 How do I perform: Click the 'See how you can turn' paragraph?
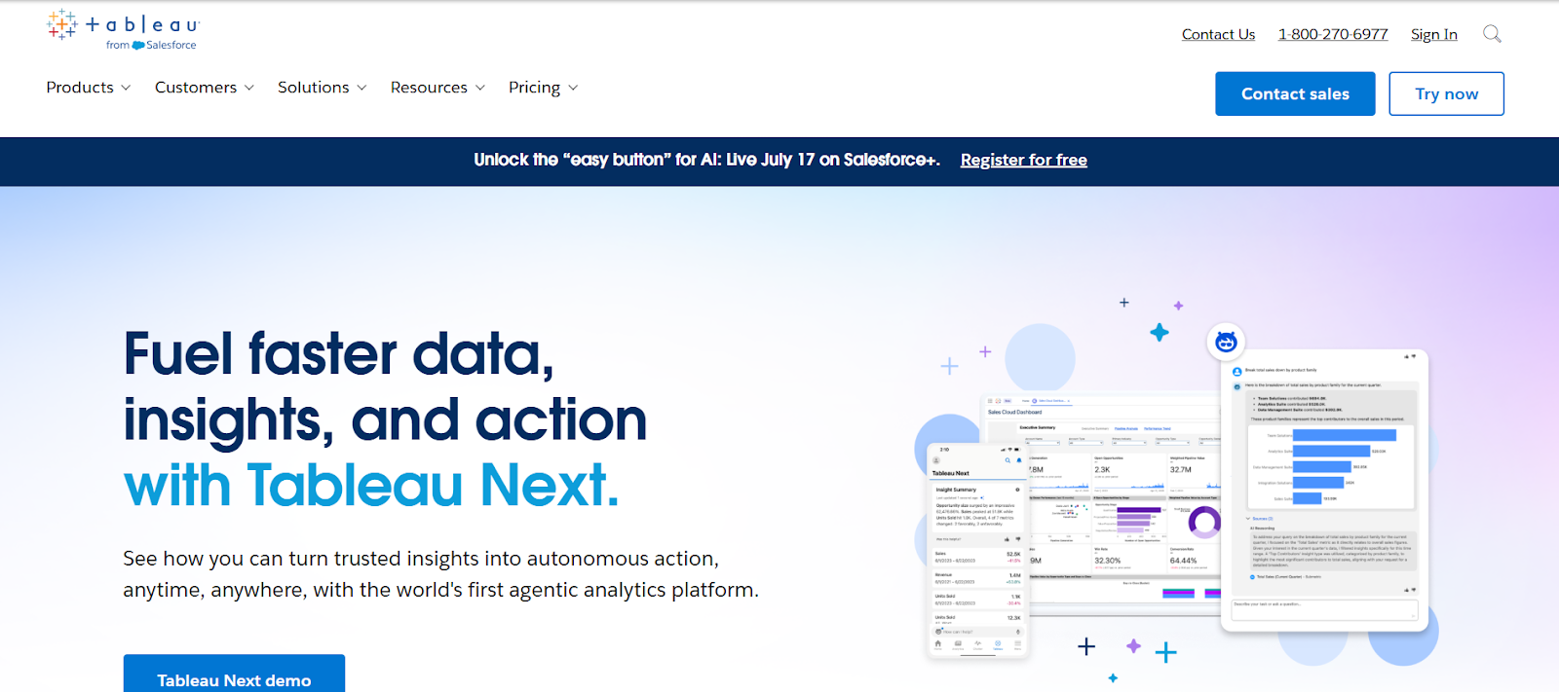pos(440,574)
